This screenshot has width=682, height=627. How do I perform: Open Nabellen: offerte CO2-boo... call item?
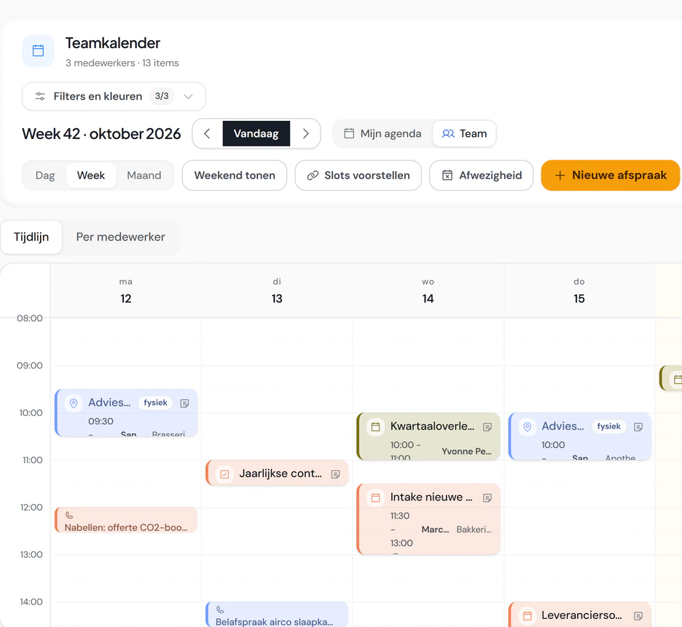point(126,520)
